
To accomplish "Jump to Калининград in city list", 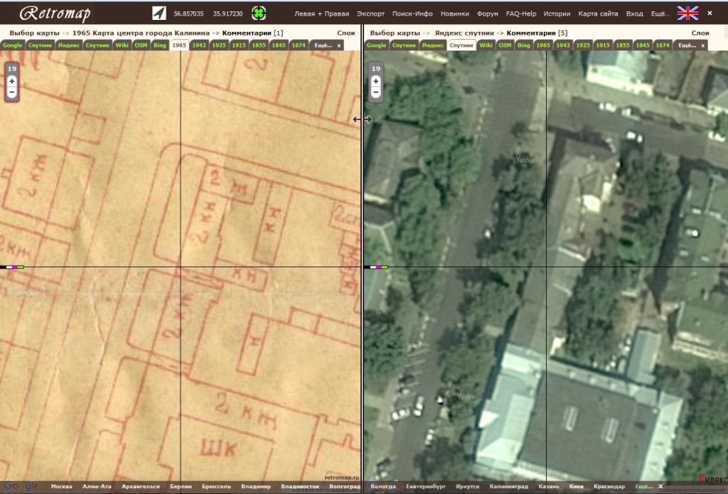I will coord(509,487).
